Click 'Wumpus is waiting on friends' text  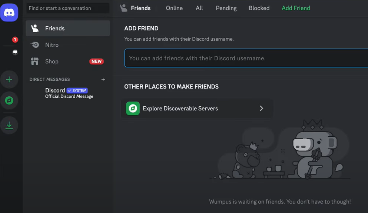280,202
